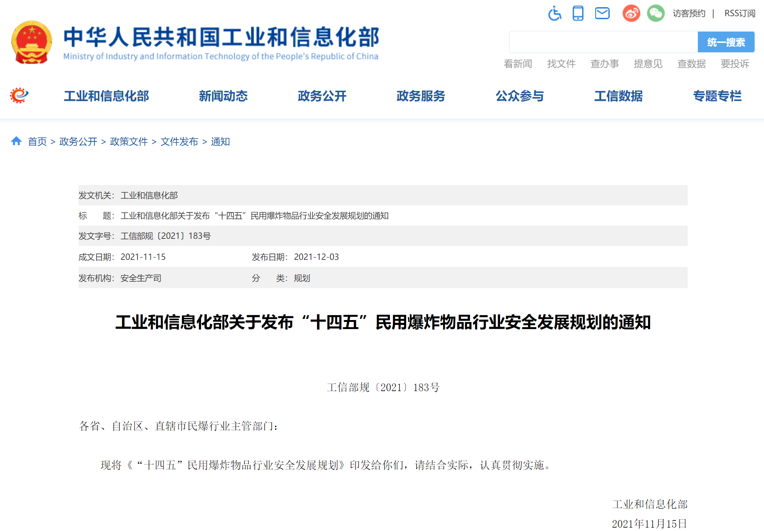Open 公众参与 nav menu

pyautogui.click(x=520, y=96)
